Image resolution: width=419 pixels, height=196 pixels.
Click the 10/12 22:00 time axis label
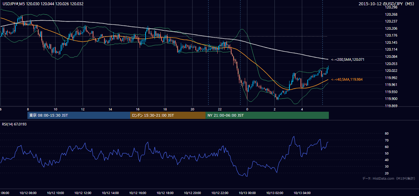pyautogui.click(x=220, y=193)
